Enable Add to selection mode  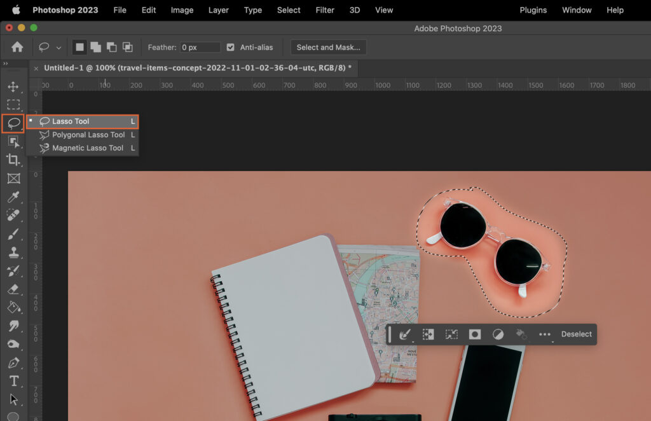coord(97,46)
